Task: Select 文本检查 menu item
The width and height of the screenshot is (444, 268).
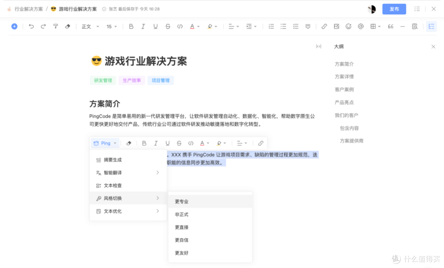Action: click(x=128, y=186)
